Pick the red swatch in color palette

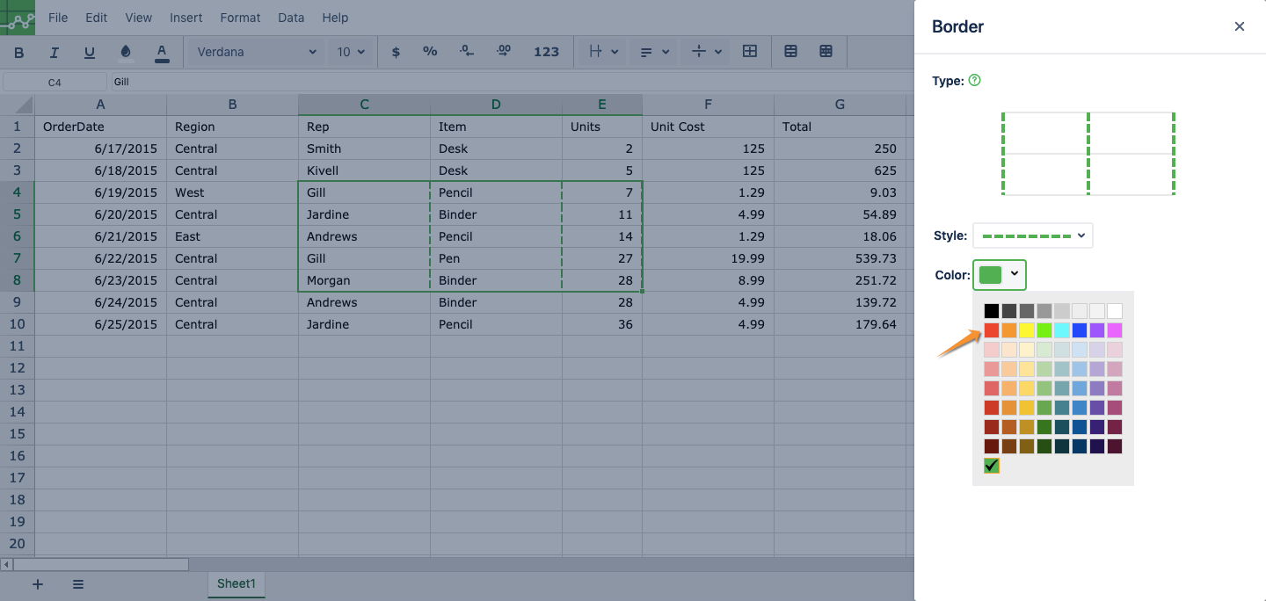(x=992, y=330)
